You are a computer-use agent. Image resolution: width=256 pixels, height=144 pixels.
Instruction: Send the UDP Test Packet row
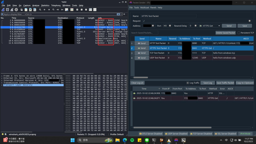tap(142, 58)
